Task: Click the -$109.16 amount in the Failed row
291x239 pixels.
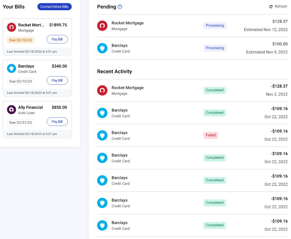Action: pos(279,131)
